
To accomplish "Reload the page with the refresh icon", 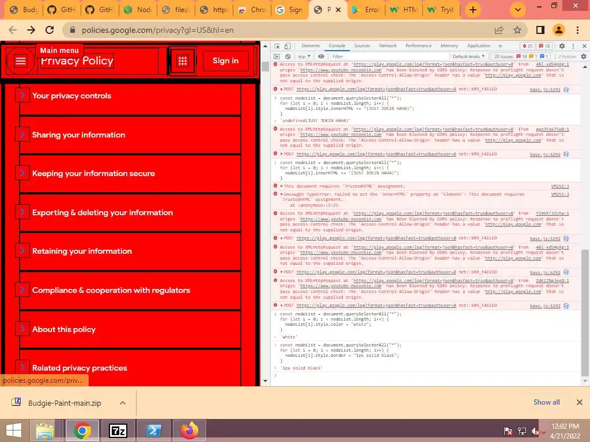I will click(x=50, y=30).
